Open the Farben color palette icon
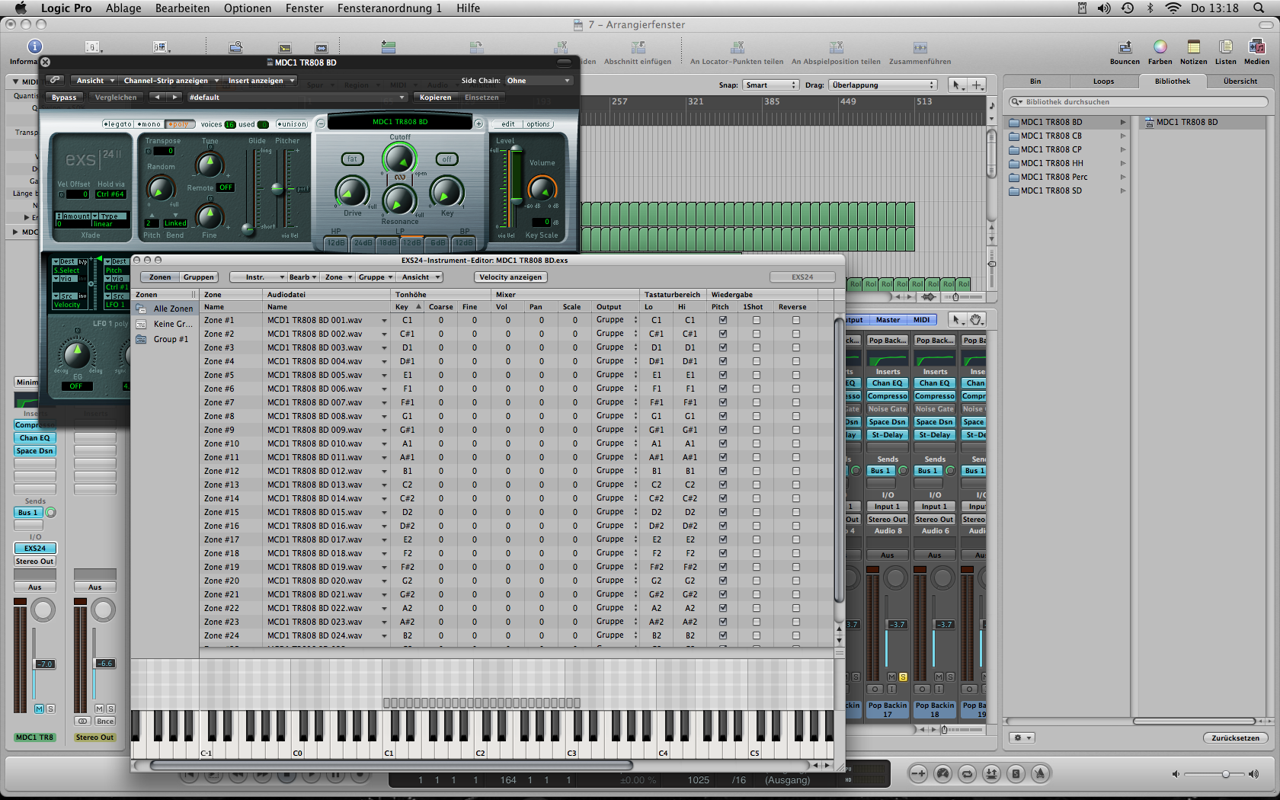This screenshot has width=1280, height=800. (1160, 47)
